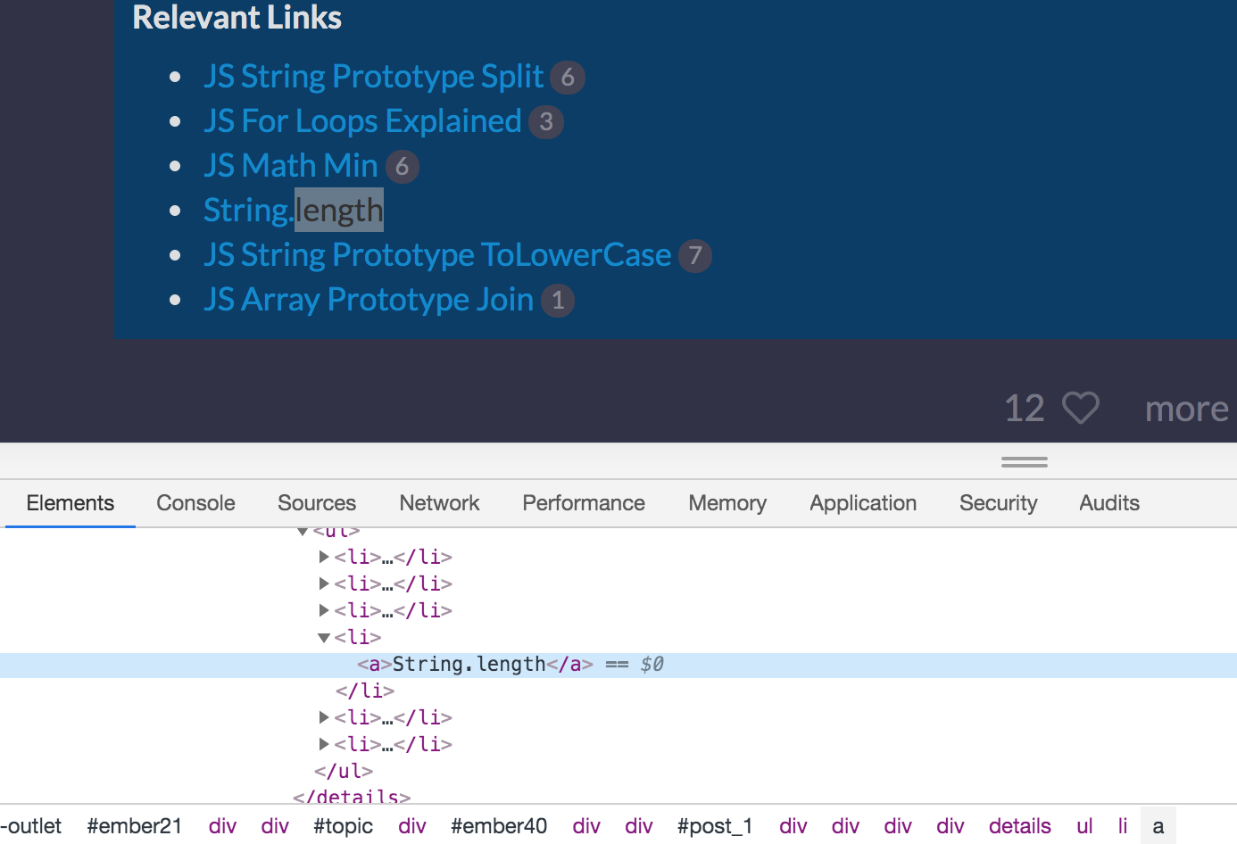Select the #post_1 breadcrumb item
Viewport: 1237px width, 844px height.
(714, 825)
